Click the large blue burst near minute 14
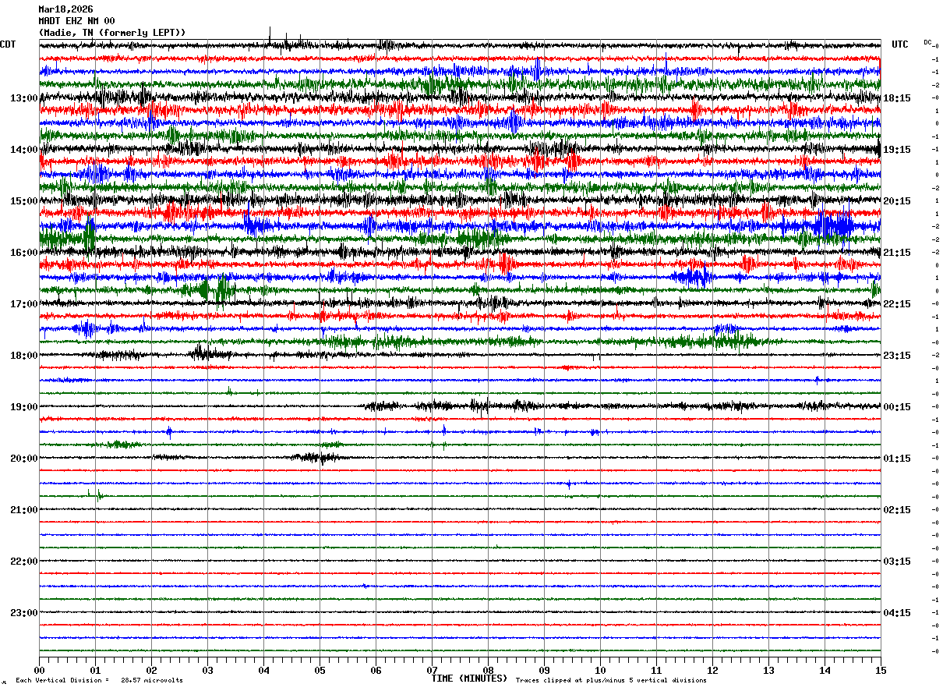The height and width of the screenshot is (691, 943). tap(831, 226)
